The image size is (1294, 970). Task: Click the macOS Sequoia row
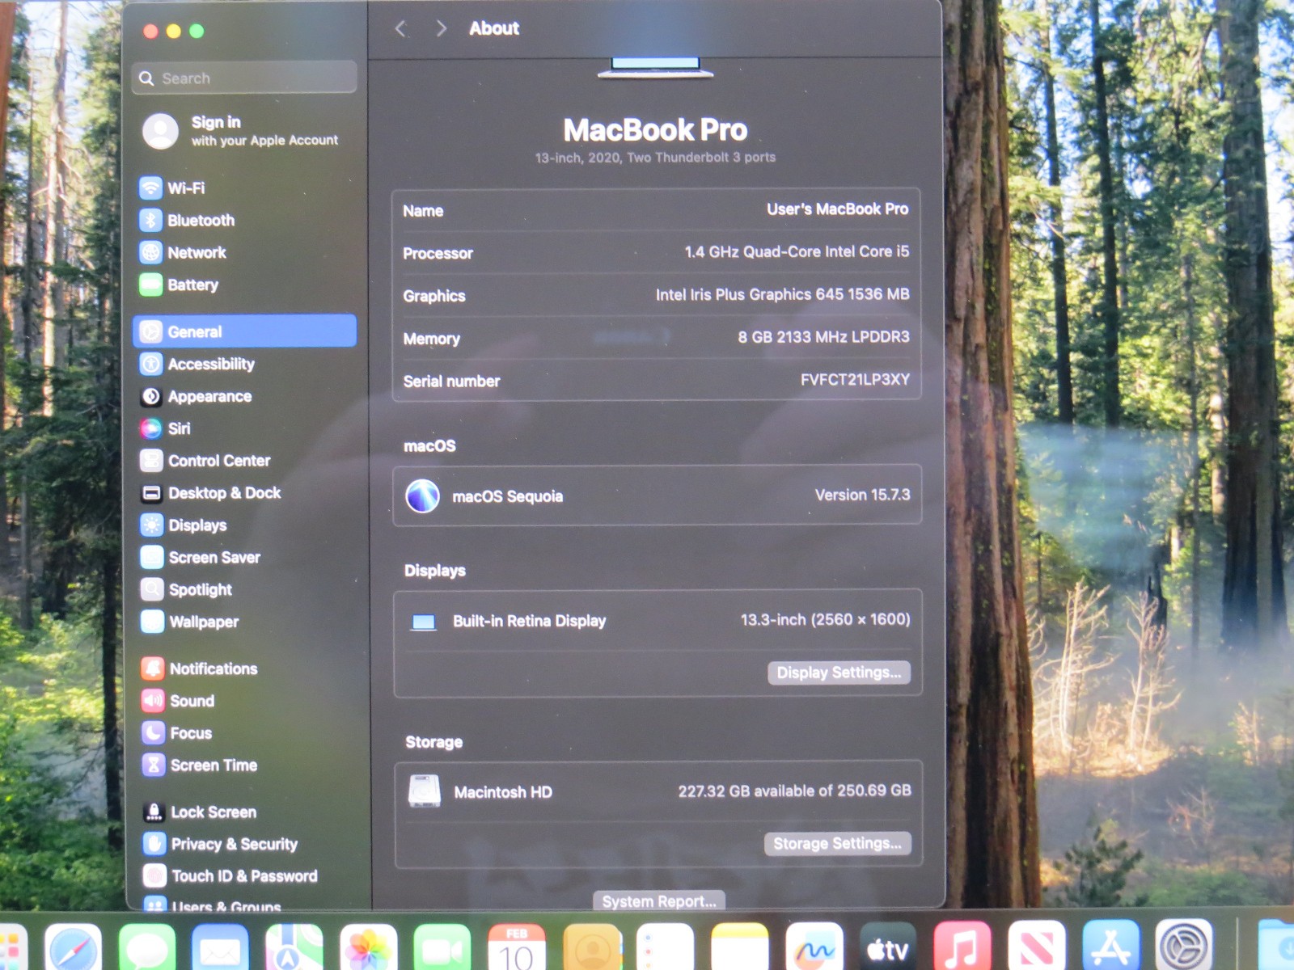pyautogui.click(x=657, y=496)
